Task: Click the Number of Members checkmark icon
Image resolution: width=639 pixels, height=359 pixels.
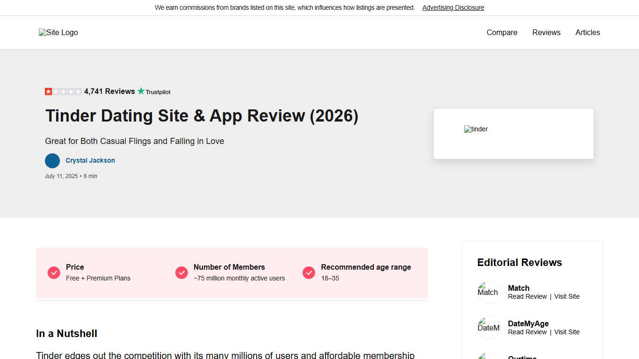Action: 182,273
